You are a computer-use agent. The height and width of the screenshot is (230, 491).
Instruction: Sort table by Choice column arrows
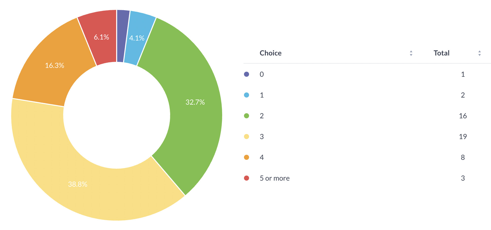coord(411,53)
